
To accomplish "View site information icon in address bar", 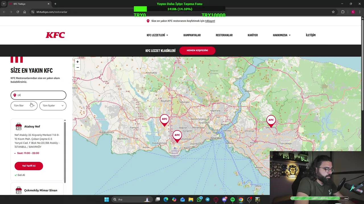I will (33, 12).
